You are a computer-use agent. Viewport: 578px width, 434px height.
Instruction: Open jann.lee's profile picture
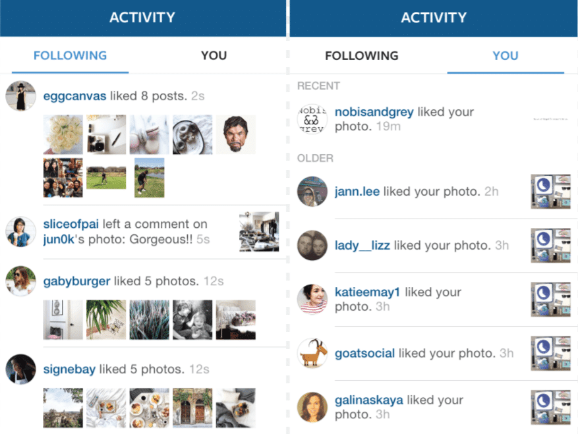click(312, 191)
